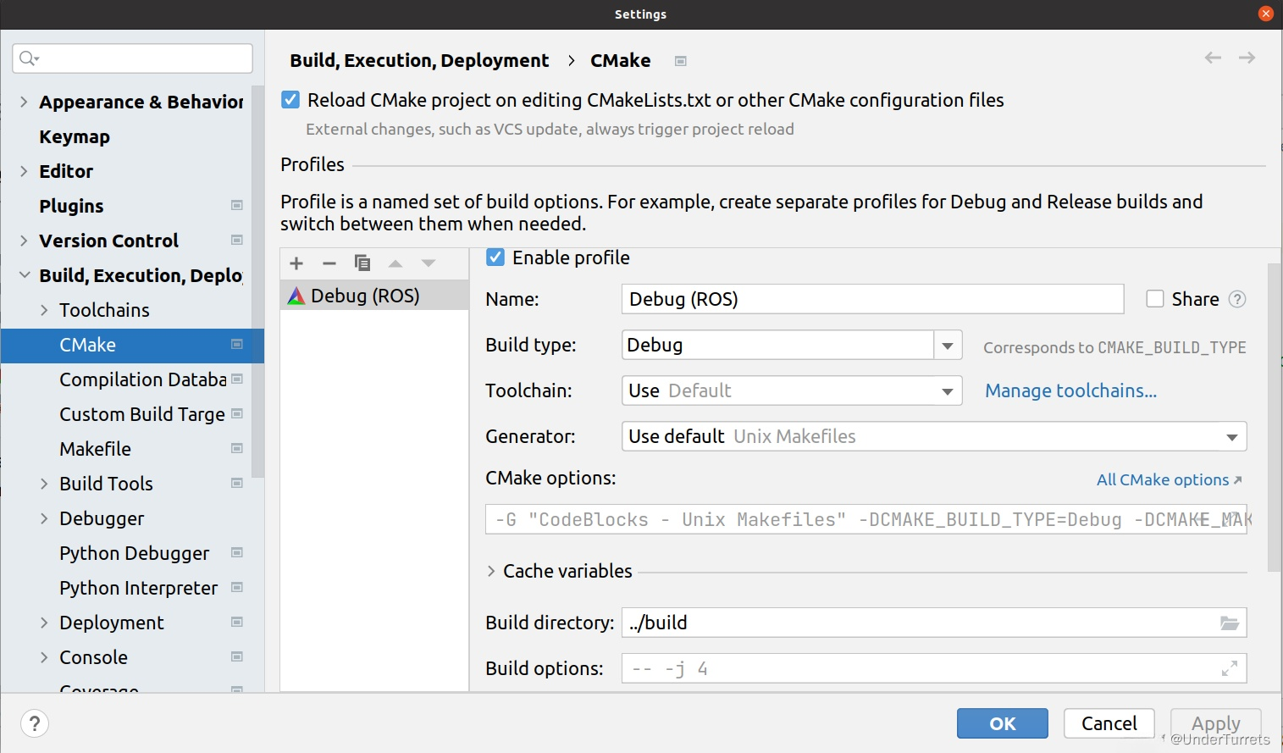Open the Build type dropdown

coord(948,346)
